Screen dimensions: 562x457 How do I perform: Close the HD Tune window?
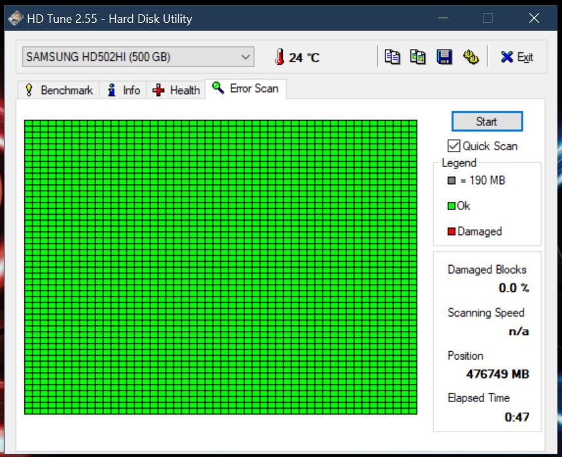pyautogui.click(x=534, y=18)
